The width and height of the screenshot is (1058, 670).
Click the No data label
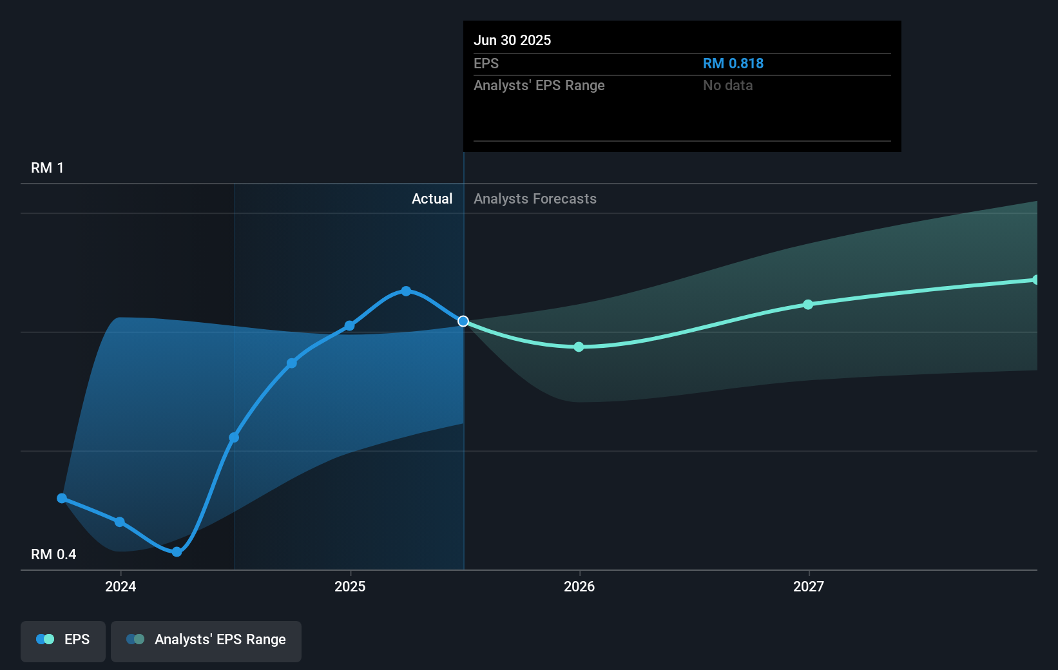[x=727, y=85]
